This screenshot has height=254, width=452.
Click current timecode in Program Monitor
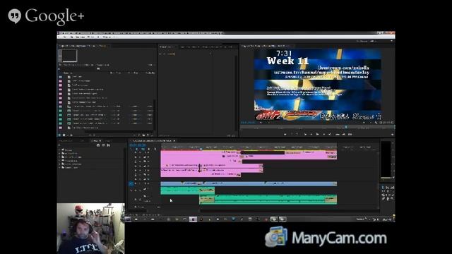[x=249, y=123]
